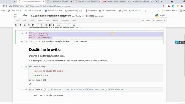
Task: Open the Insert menu
Action: 40,21
